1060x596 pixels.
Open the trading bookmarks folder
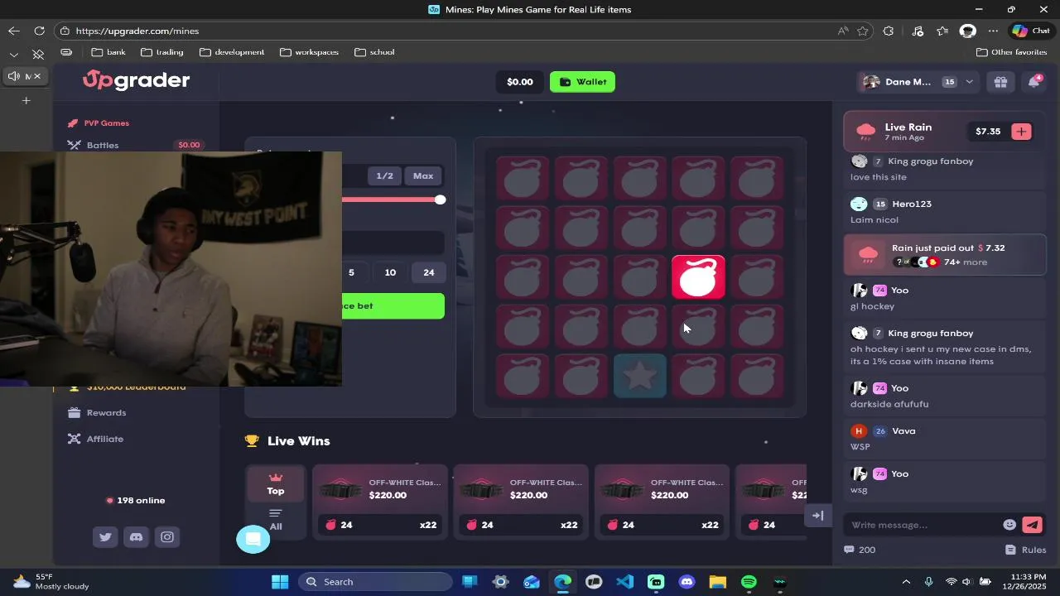162,52
